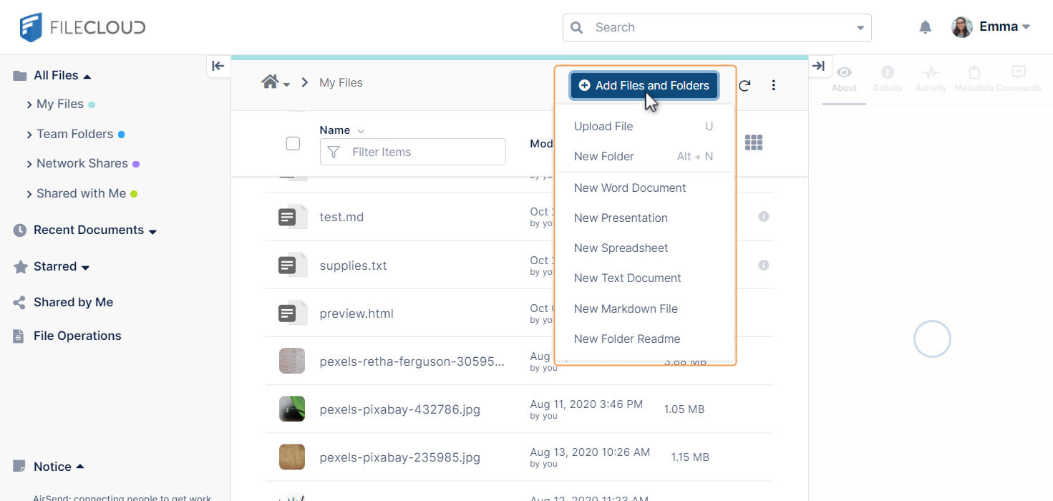This screenshot has width=1053, height=501.
Task: Click the notification bell icon
Action: 925,27
